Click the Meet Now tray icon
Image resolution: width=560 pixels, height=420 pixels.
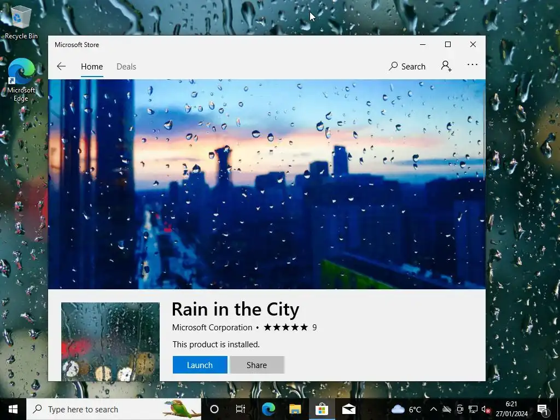click(460, 409)
